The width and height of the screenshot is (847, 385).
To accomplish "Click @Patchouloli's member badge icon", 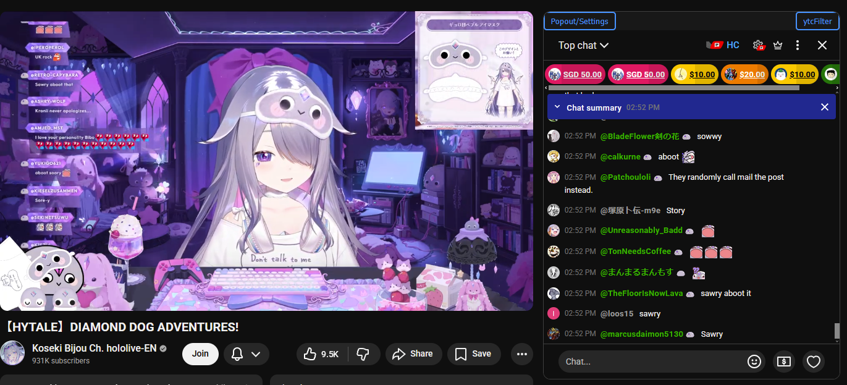I will click(x=658, y=177).
